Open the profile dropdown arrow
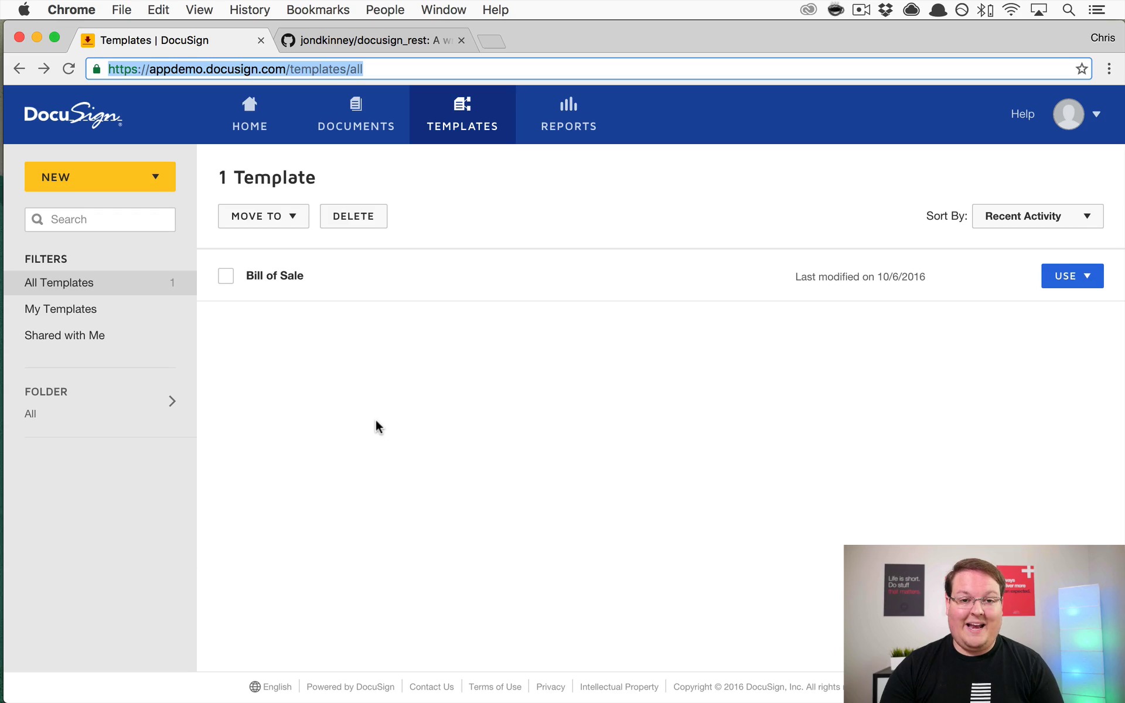This screenshot has width=1125, height=703. point(1096,114)
